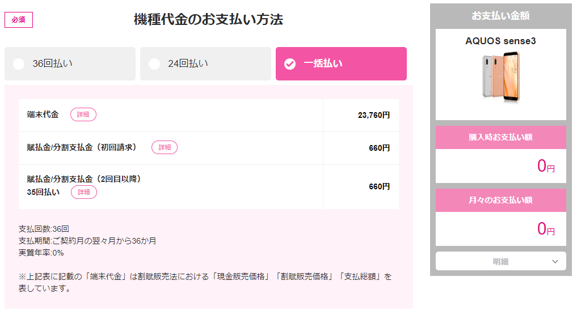This screenshot has height=319, width=577.
Task: Open 詳細 for 初回請求 installment
Action: tap(165, 147)
